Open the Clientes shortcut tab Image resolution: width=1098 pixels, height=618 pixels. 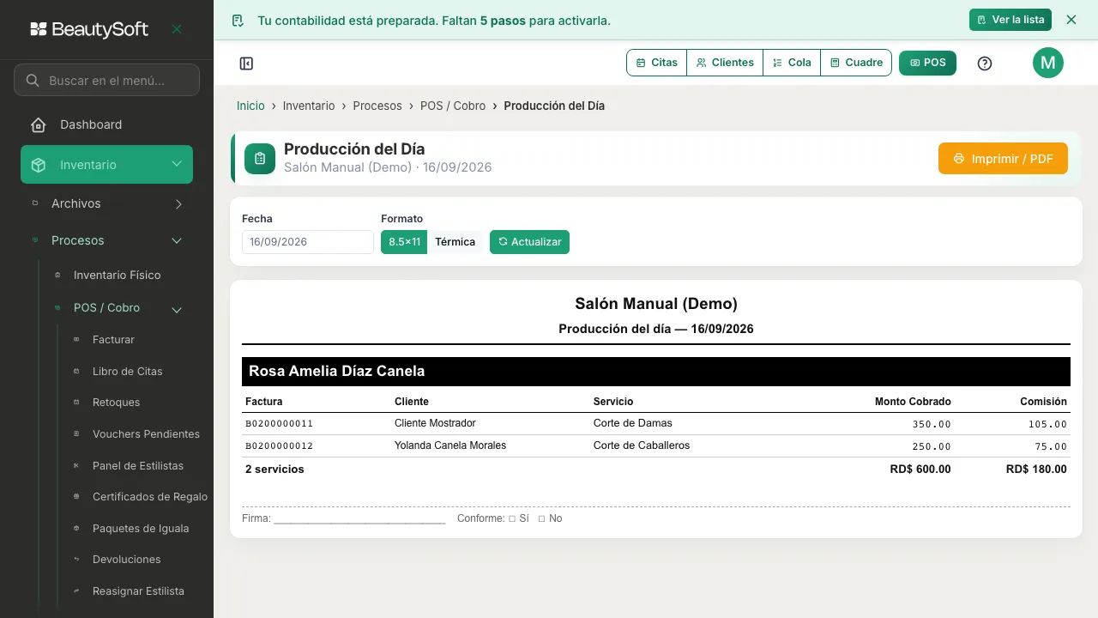725,63
